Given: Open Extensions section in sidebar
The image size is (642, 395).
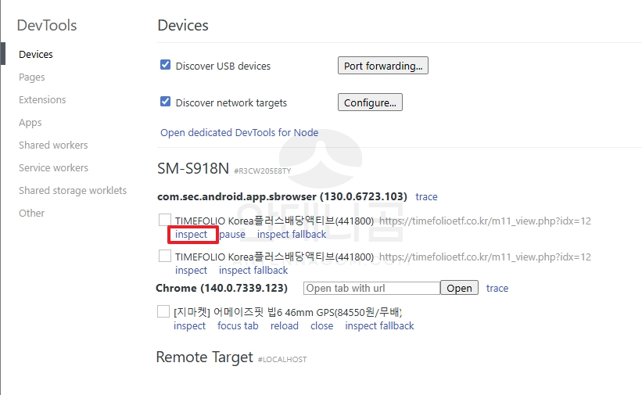Looking at the screenshot, I should click(42, 99).
